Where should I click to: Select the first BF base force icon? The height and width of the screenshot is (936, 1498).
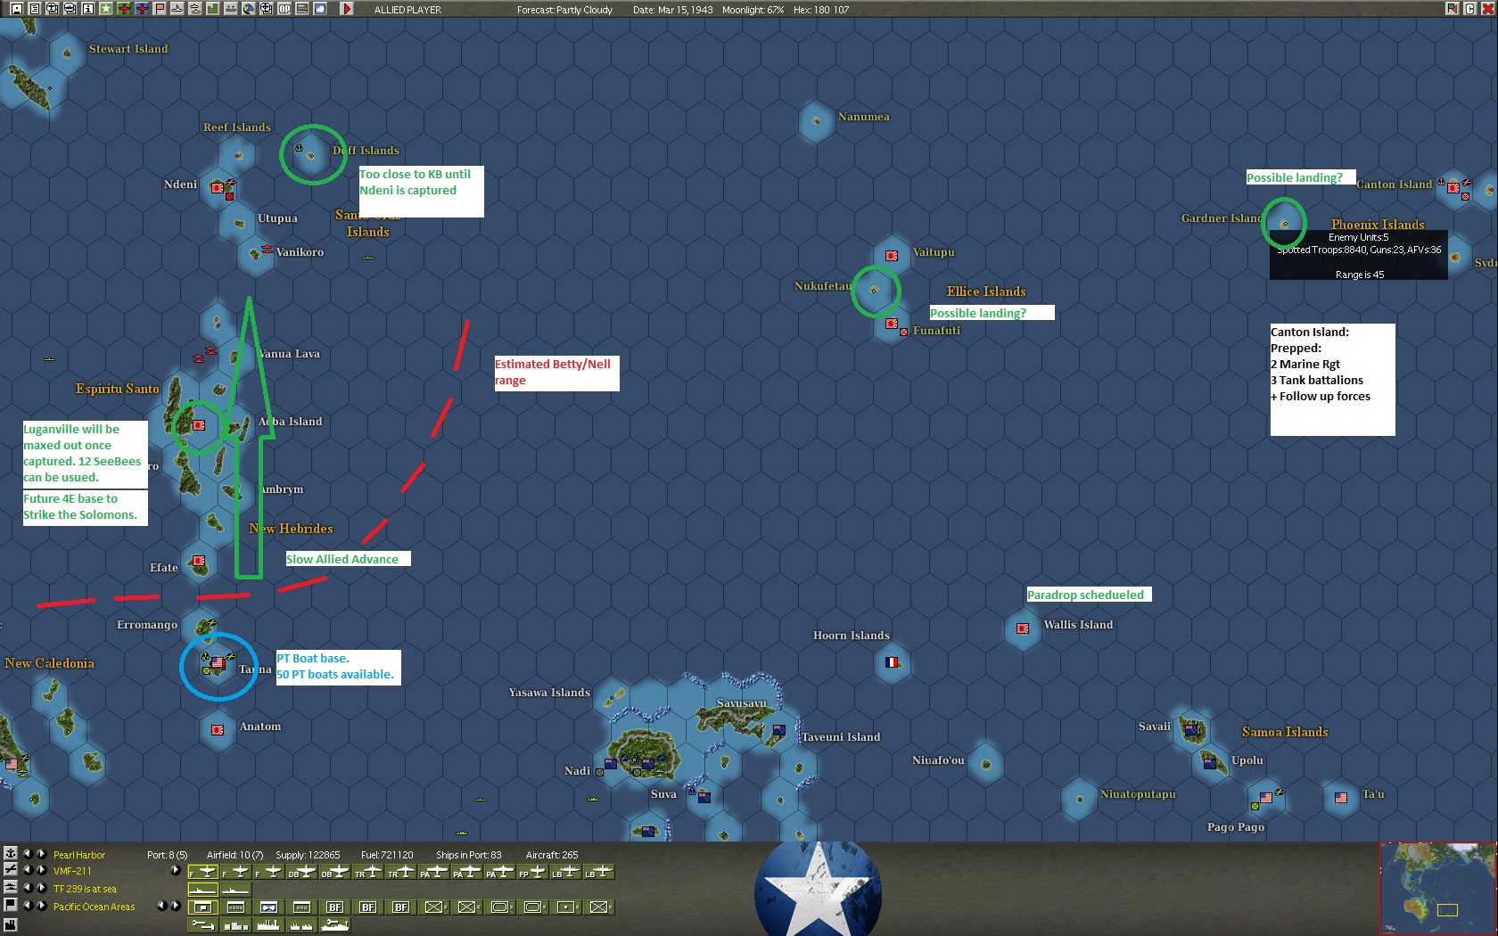coord(334,907)
